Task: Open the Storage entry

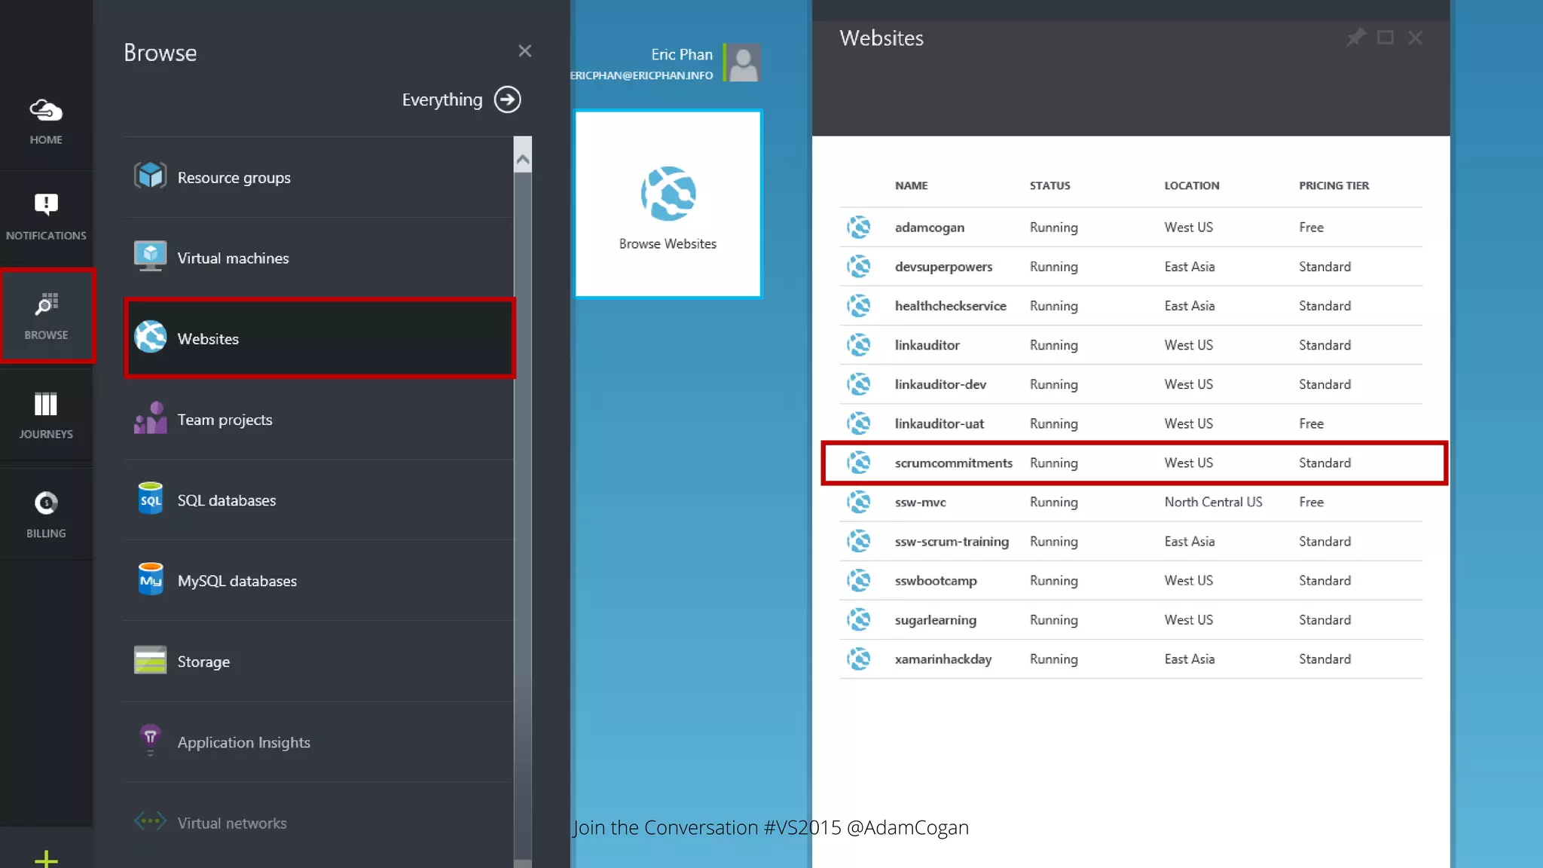Action: point(203,662)
